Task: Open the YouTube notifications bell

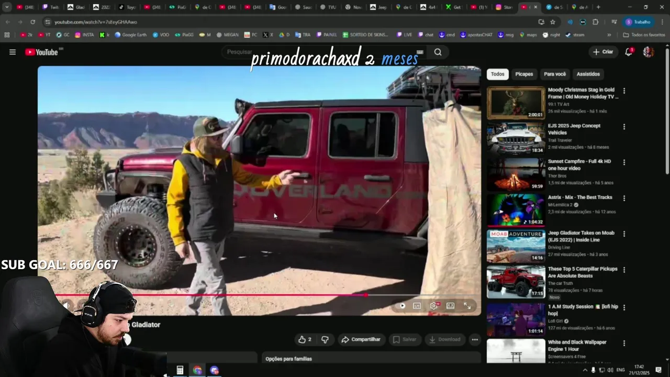Action: [x=629, y=52]
